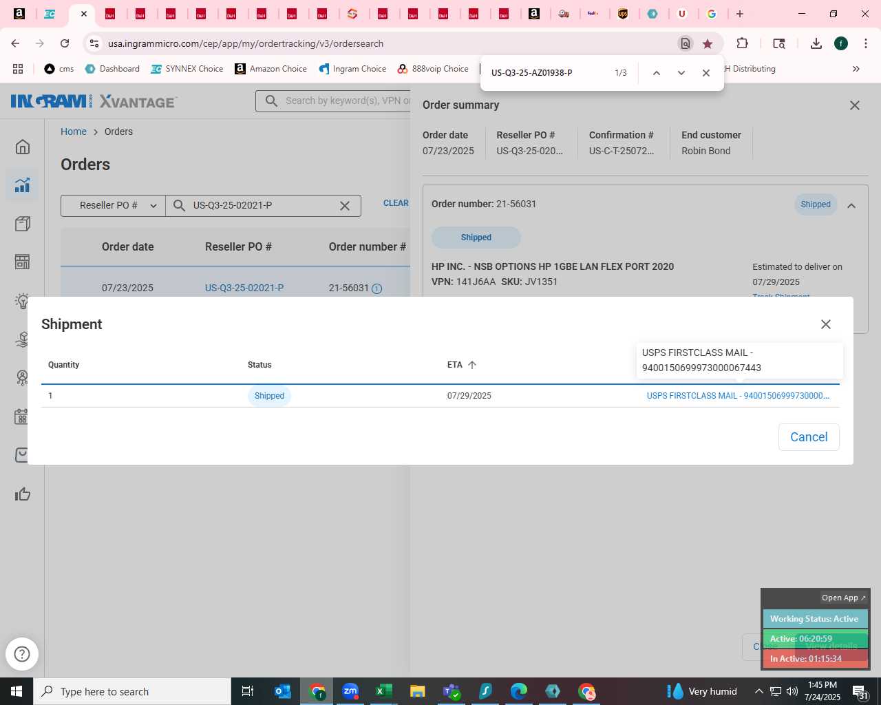Open the Dashboard bookmark

pyautogui.click(x=112, y=69)
